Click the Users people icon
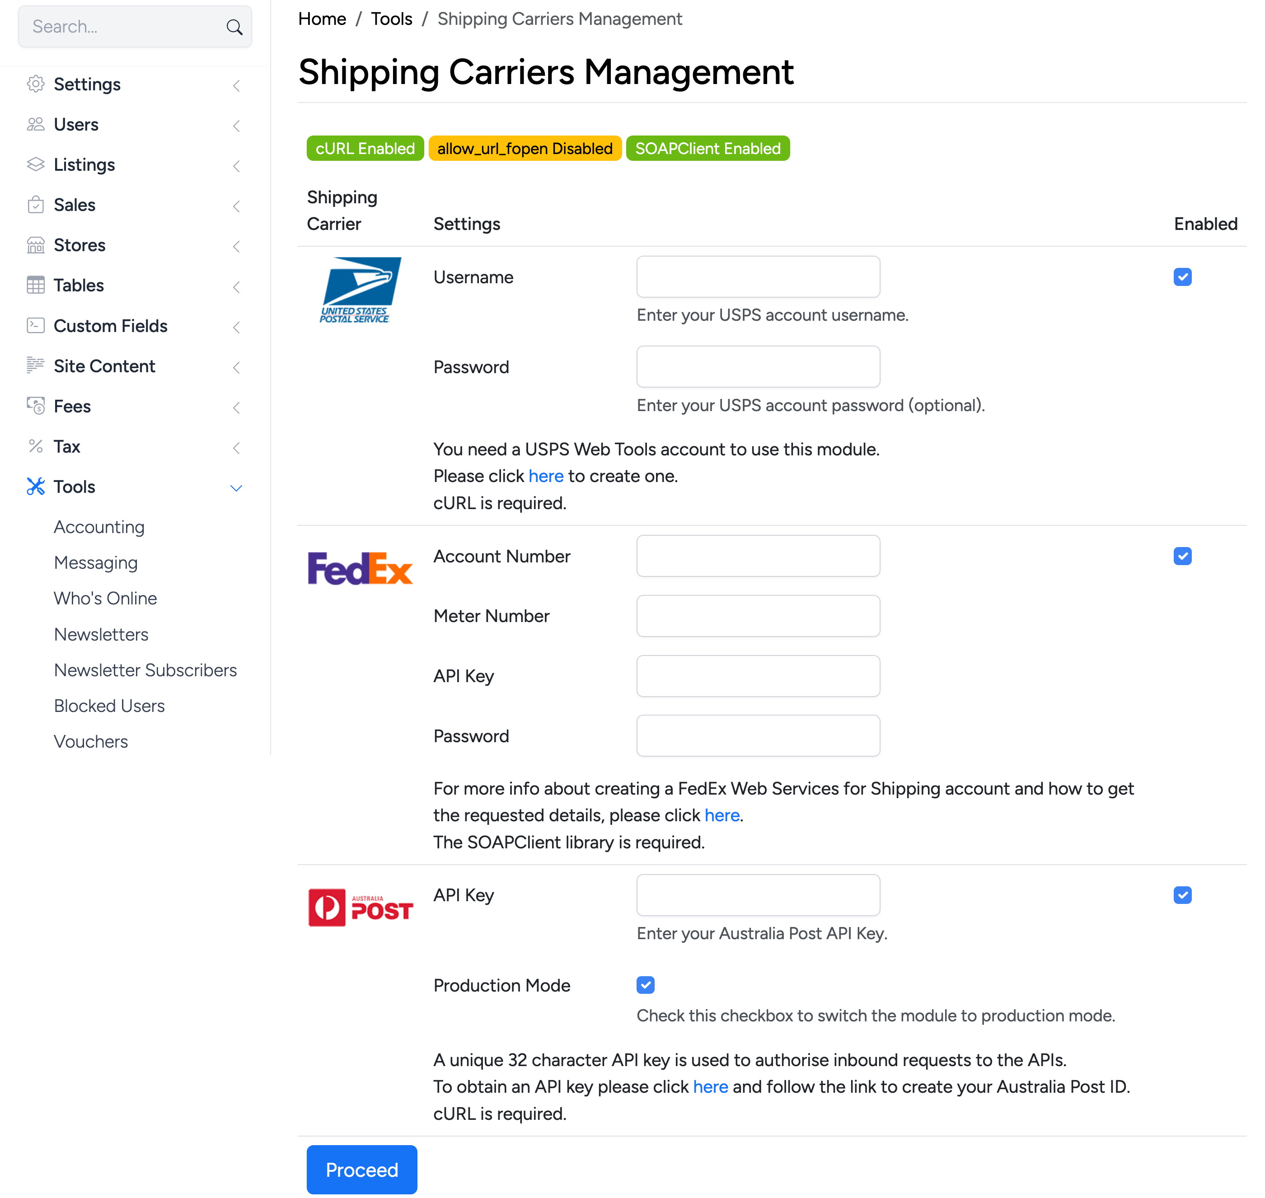This screenshot has width=1265, height=1198. 36,125
